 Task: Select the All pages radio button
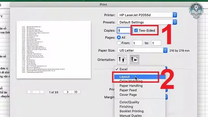pyautogui.click(x=119, y=37)
